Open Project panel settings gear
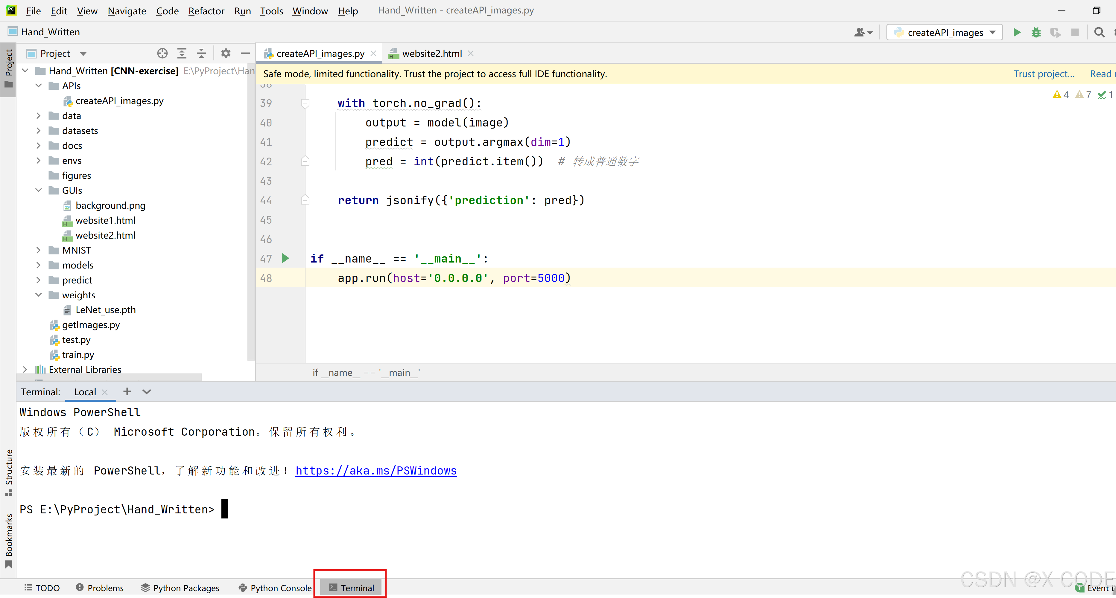This screenshot has height=598, width=1116. [226, 53]
